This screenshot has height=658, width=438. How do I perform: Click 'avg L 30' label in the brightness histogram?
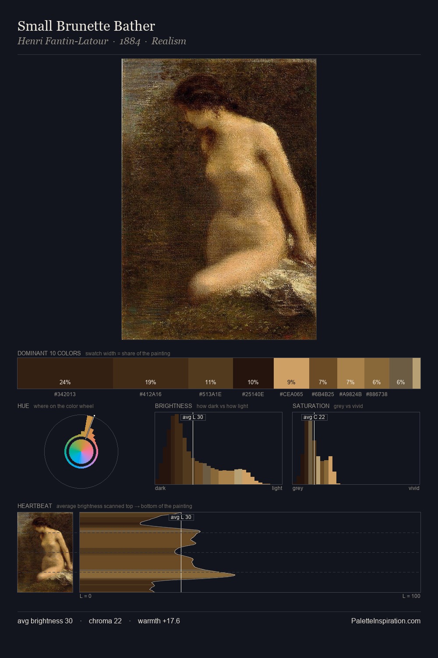tap(193, 417)
